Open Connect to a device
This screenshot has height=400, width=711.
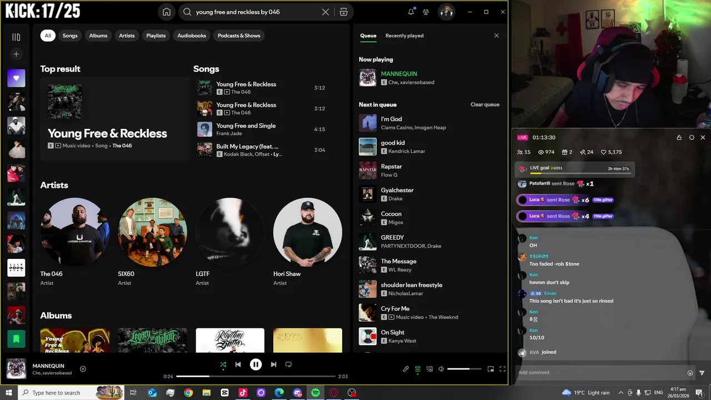(429, 369)
